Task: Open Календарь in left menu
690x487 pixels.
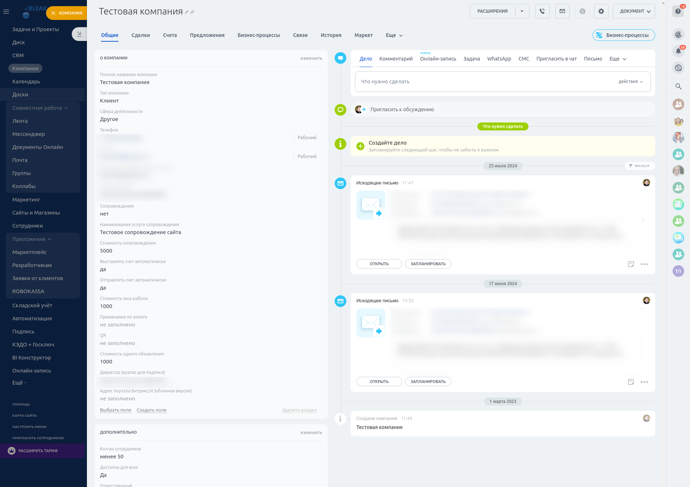Action: pos(26,82)
